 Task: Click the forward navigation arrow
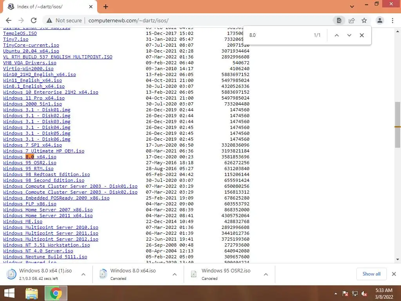(21, 20)
